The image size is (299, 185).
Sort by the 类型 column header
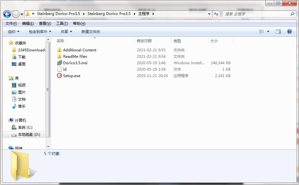click(x=177, y=41)
